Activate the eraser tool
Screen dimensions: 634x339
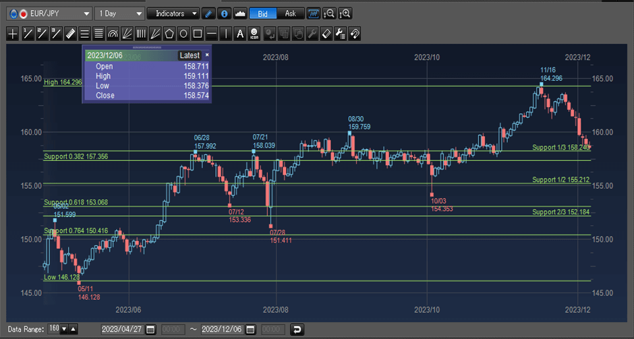tap(325, 33)
